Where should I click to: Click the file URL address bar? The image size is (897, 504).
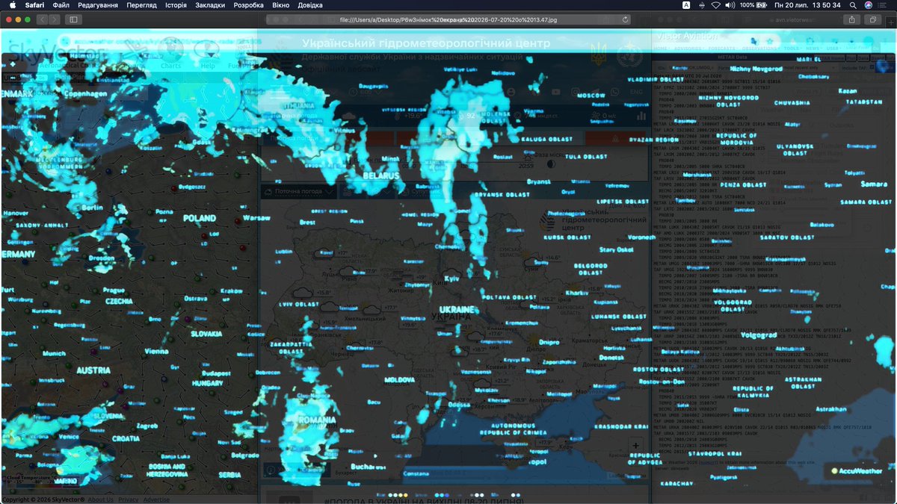point(449,19)
